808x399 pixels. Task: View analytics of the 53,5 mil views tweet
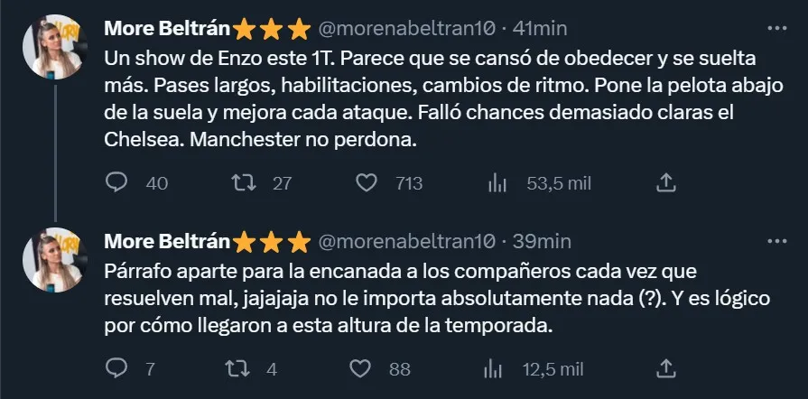(x=497, y=183)
